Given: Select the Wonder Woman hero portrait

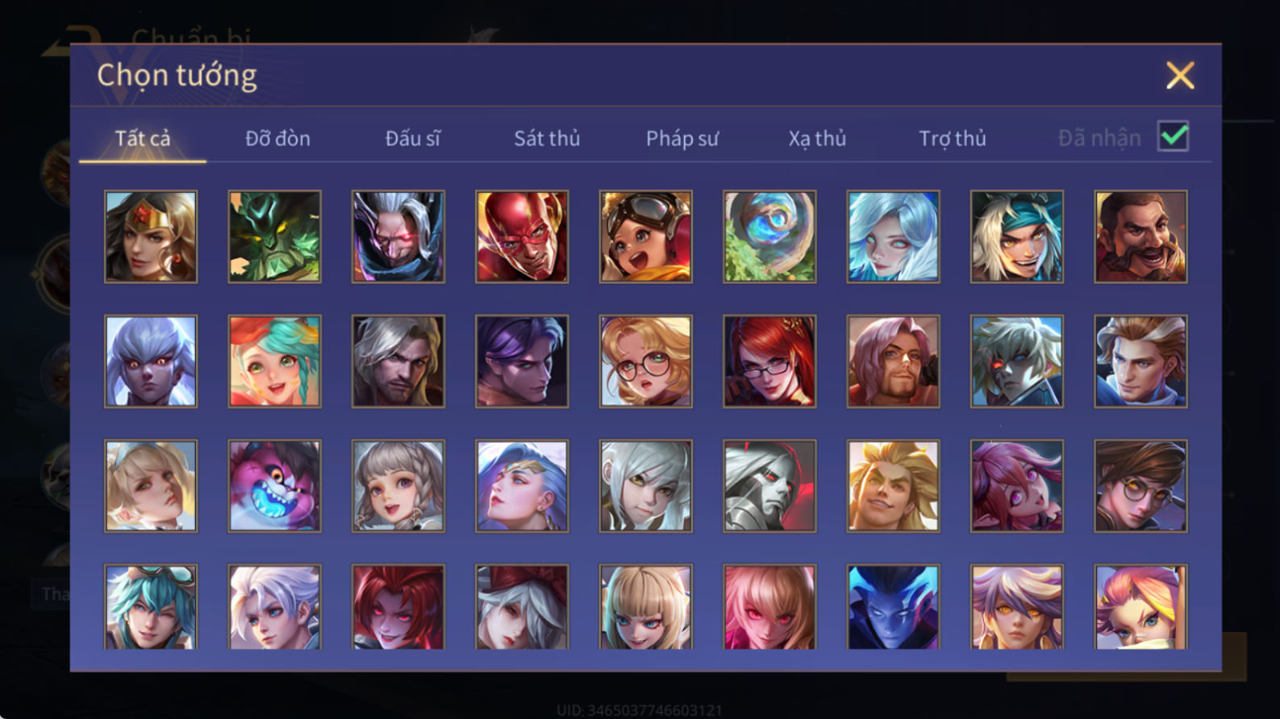Looking at the screenshot, I should (151, 237).
